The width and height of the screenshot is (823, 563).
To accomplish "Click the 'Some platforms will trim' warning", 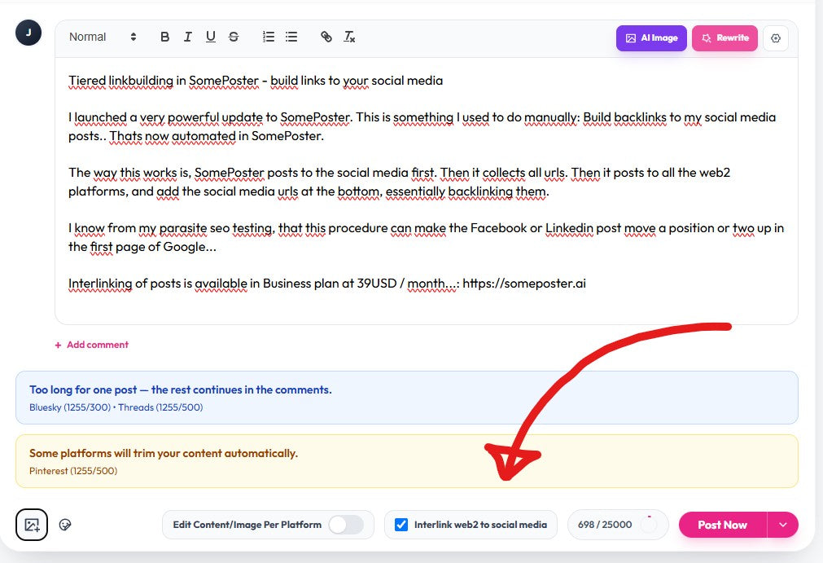I will click(407, 461).
